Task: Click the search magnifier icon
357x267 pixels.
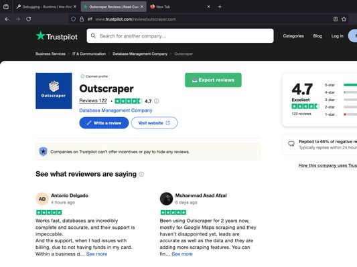Action: (x=93, y=35)
